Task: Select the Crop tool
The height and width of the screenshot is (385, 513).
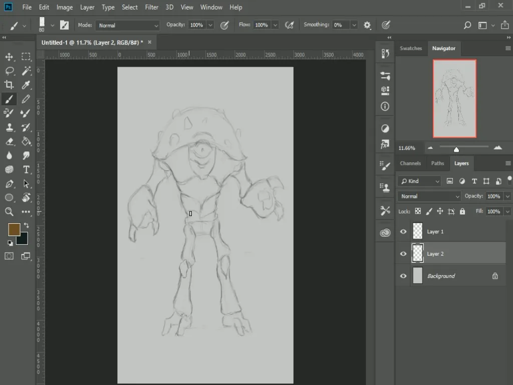Action: (9, 85)
